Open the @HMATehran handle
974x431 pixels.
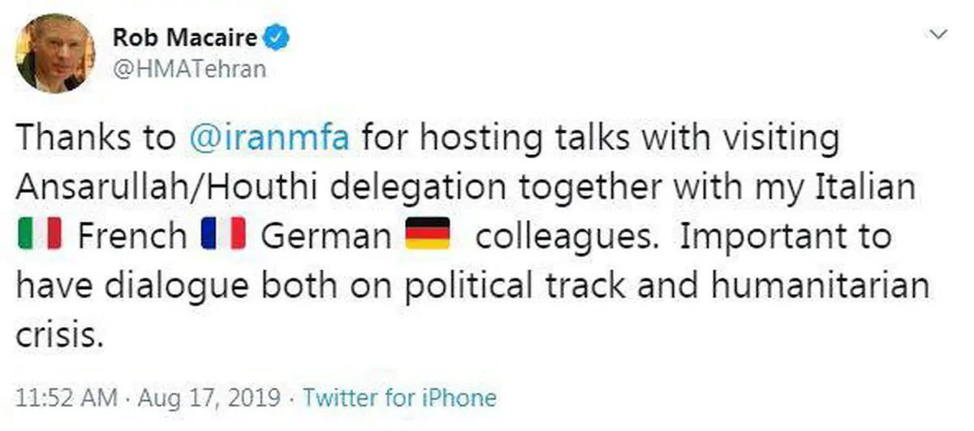coord(189,69)
